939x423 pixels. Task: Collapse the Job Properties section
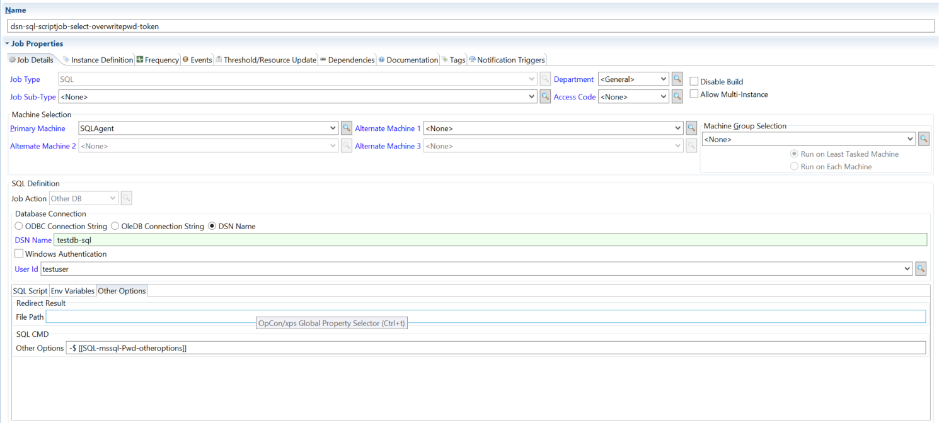coord(7,44)
